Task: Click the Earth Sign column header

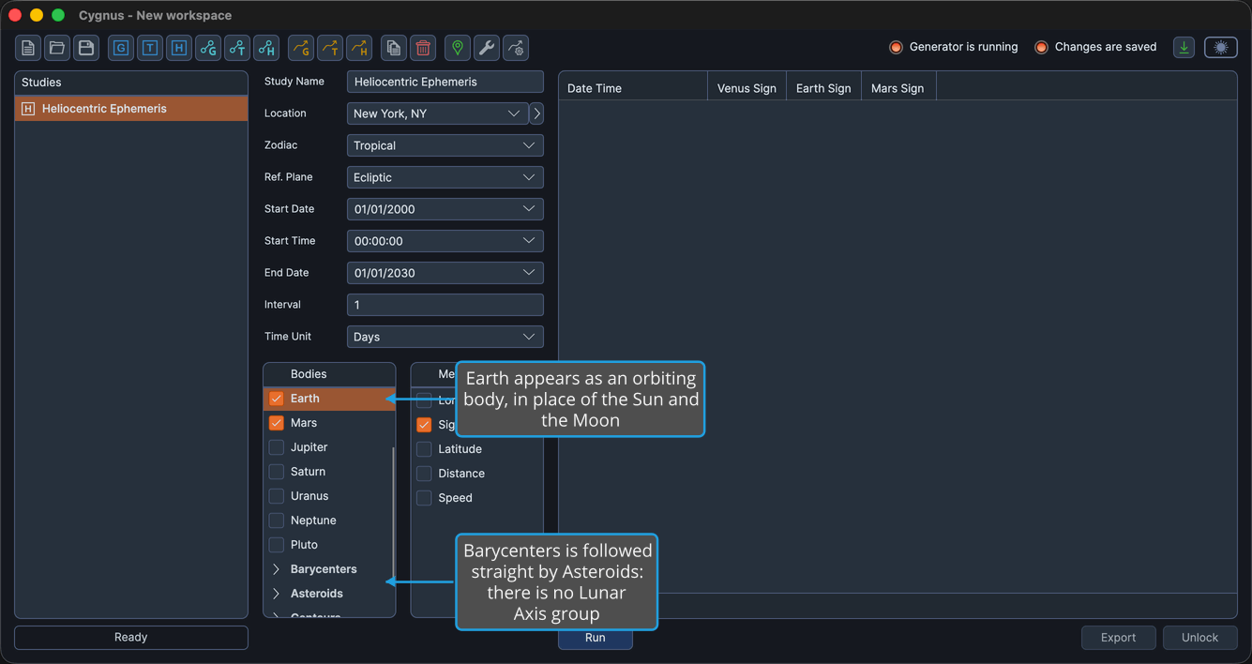Action: click(823, 88)
